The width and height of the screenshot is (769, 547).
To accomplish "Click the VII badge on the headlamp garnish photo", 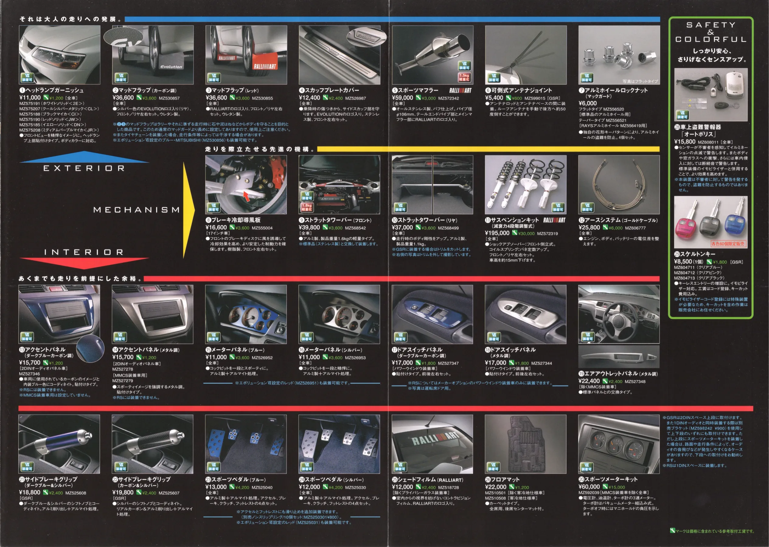I will pos(27,78).
